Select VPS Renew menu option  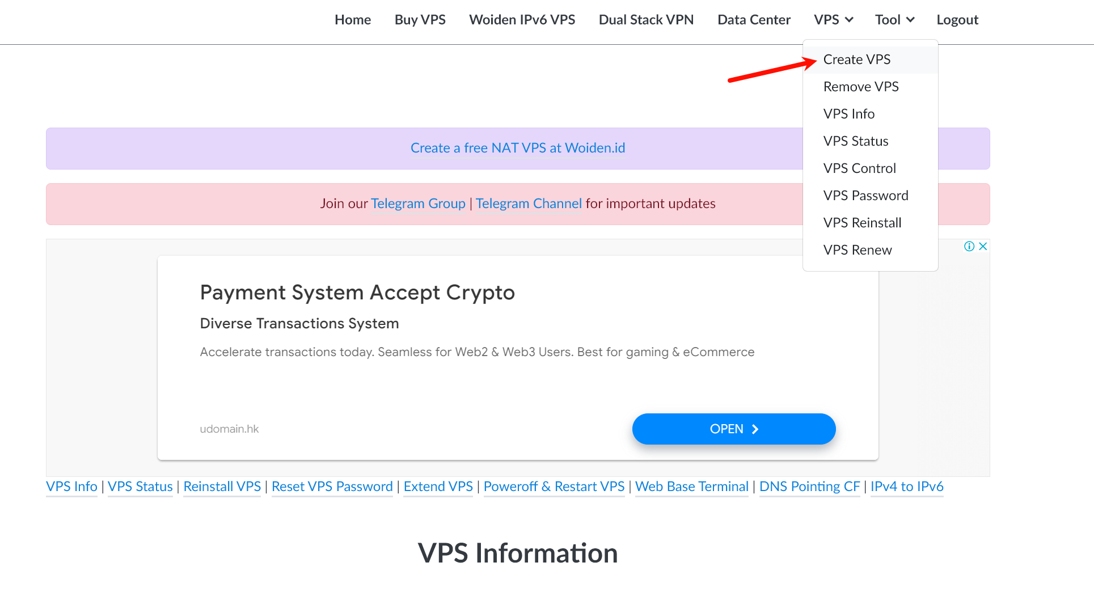click(857, 250)
